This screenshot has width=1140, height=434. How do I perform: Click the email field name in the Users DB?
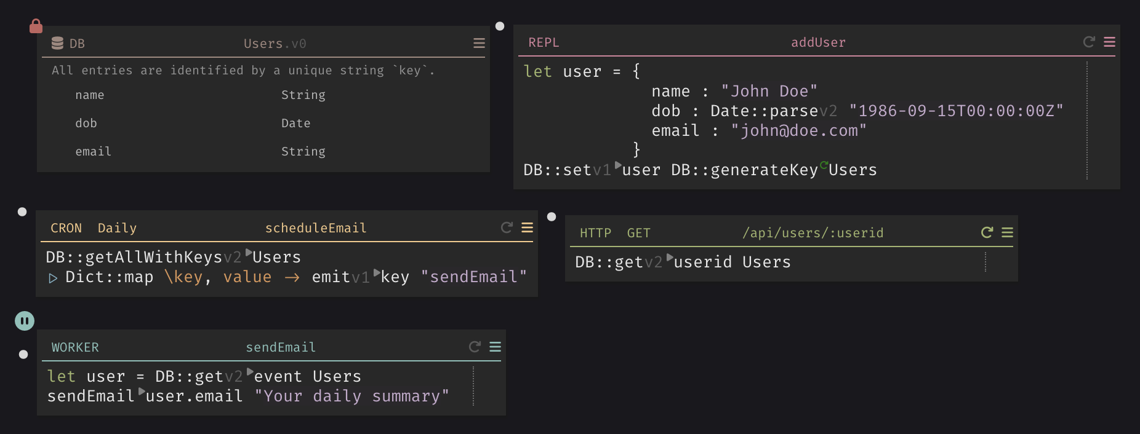coord(94,151)
